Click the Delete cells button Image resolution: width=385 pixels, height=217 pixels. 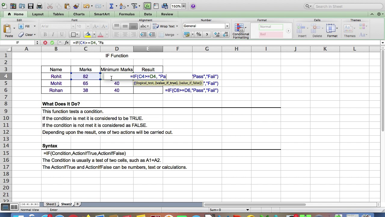click(317, 31)
